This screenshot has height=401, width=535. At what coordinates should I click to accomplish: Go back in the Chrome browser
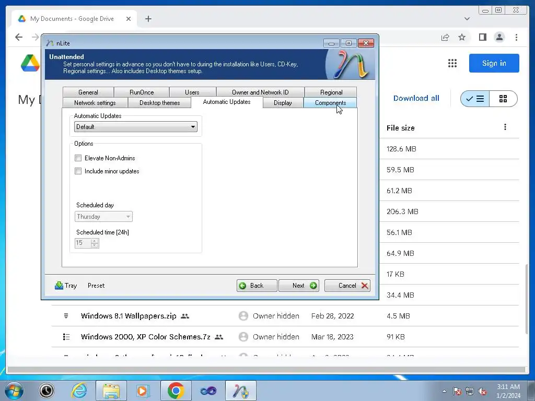[19, 37]
